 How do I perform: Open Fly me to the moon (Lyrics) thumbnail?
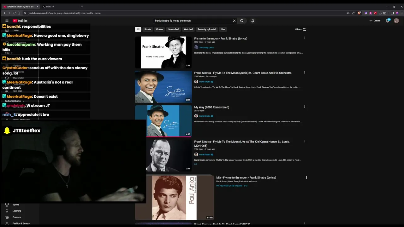[x=163, y=52]
